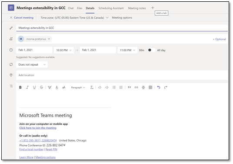
Task: Click the purple calendar meeting icon
Action: (11, 8)
